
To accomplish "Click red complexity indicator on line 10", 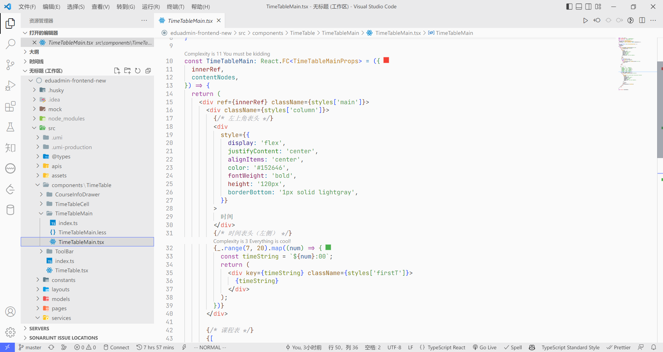I will point(386,60).
